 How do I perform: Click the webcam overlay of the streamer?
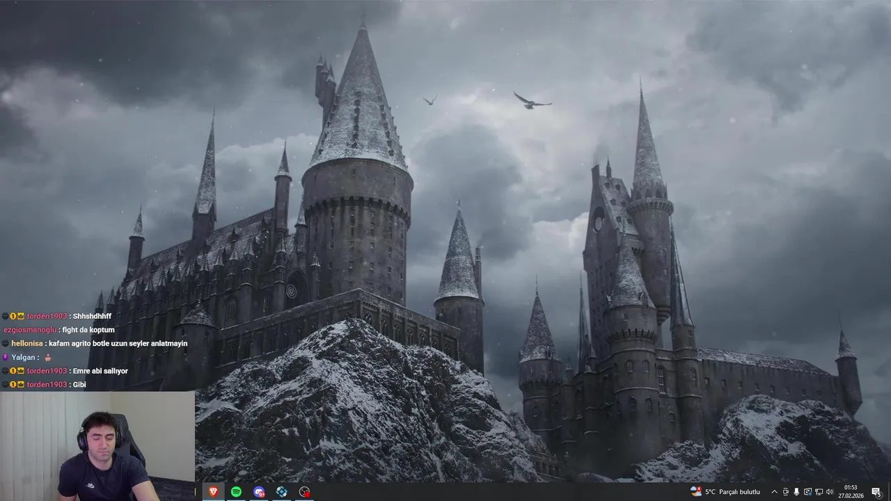coord(97,446)
